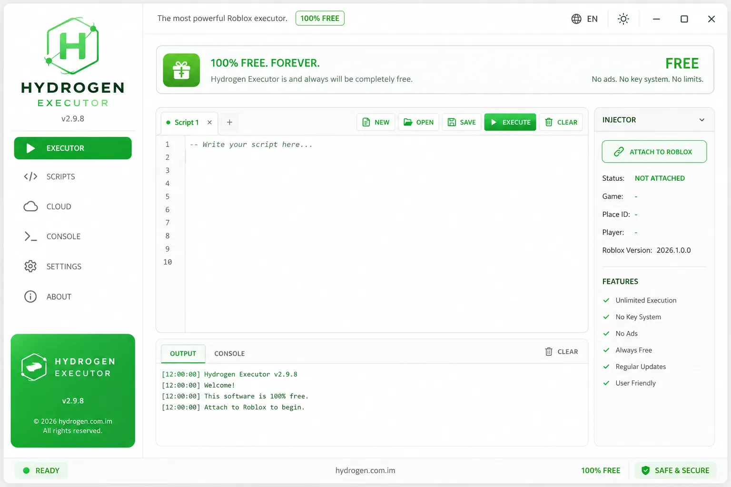The width and height of the screenshot is (731, 487).
Task: Click ATTACH TO ROBLOX button
Action: pos(654,152)
